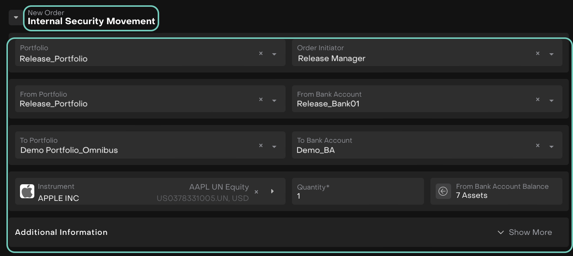Click the Internal Security Movement title
Viewport: 573px width, 256px height.
[x=91, y=22]
